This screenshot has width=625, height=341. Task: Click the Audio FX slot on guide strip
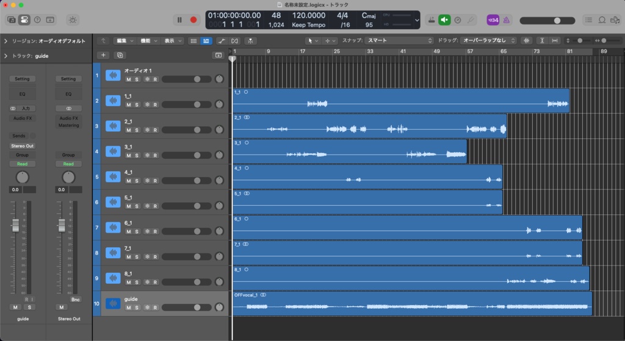(23, 118)
